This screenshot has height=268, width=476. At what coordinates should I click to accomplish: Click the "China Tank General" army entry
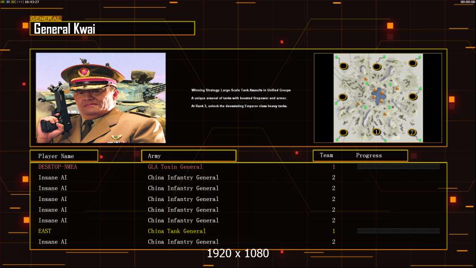[177, 231]
